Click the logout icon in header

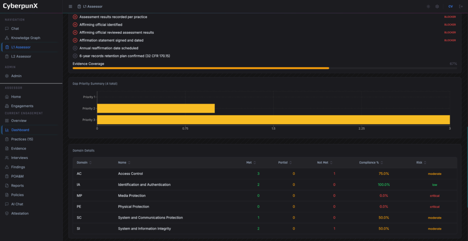[461, 6]
